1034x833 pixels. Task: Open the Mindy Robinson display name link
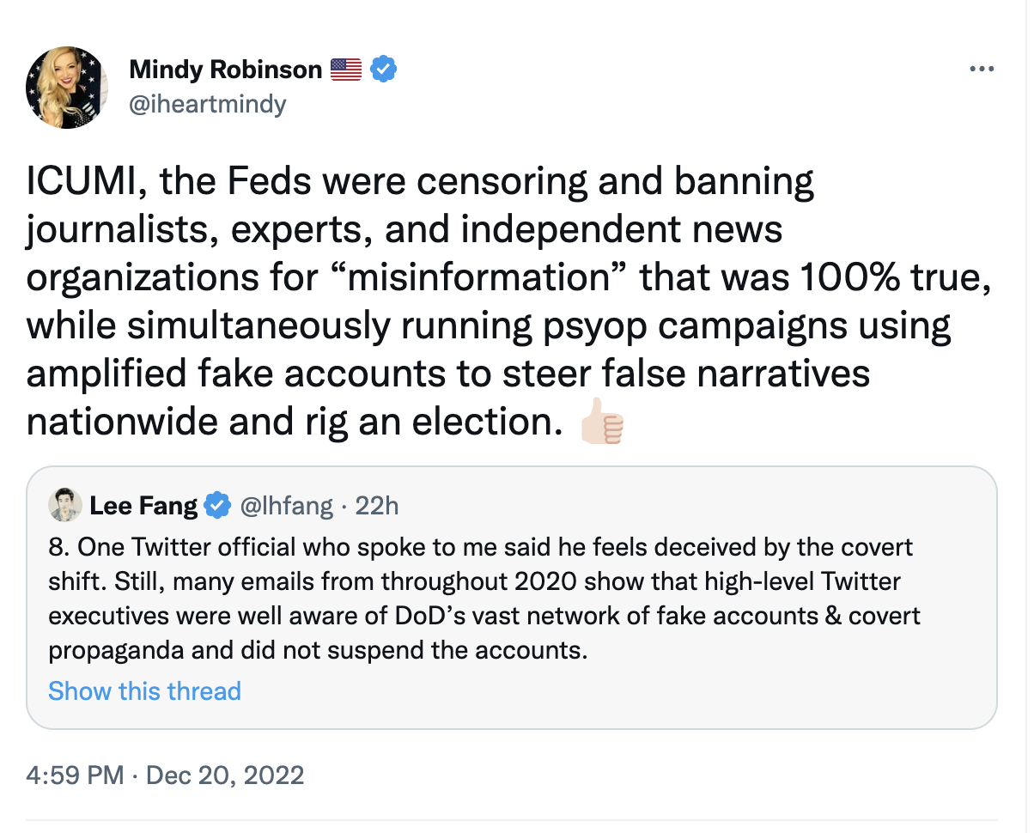click(x=225, y=70)
